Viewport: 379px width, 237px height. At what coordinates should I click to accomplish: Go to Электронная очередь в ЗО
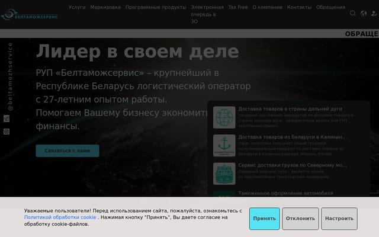coord(207,14)
